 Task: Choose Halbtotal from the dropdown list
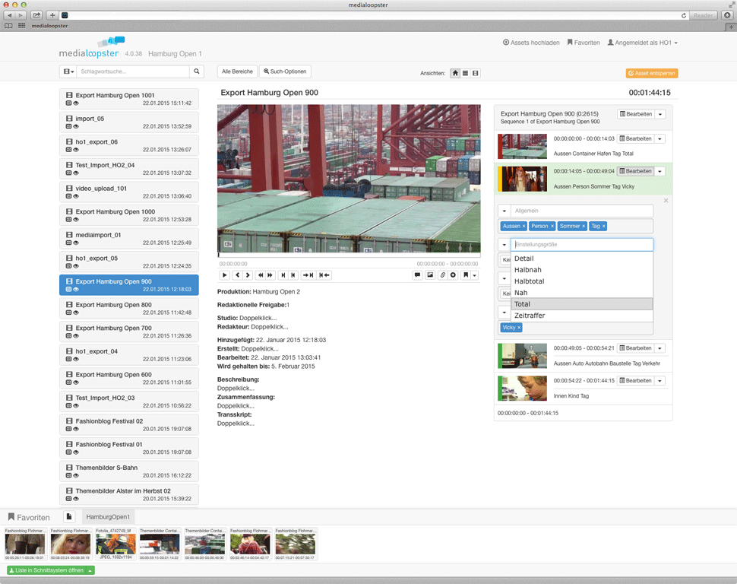click(529, 281)
